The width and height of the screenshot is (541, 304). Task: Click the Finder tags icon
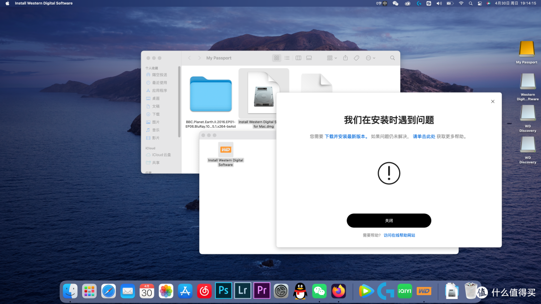click(x=357, y=58)
